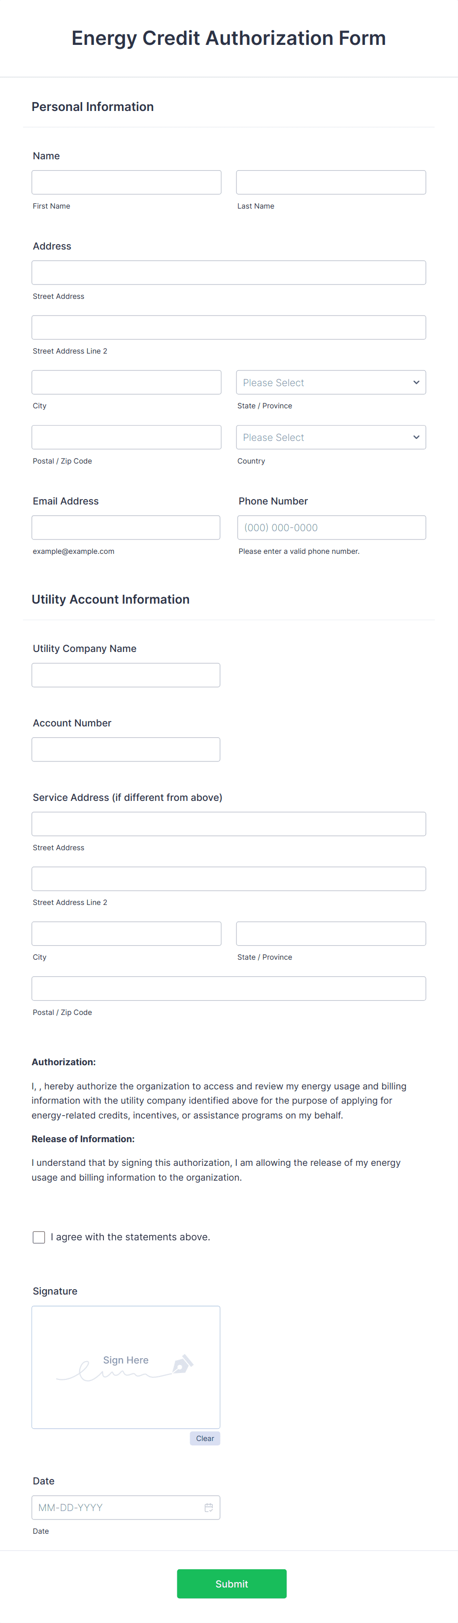The width and height of the screenshot is (458, 1623).
Task: Click the pen icon in signature pad
Action: pyautogui.click(x=182, y=1364)
